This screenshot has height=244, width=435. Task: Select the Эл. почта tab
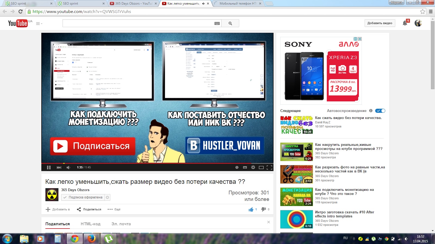(121, 224)
